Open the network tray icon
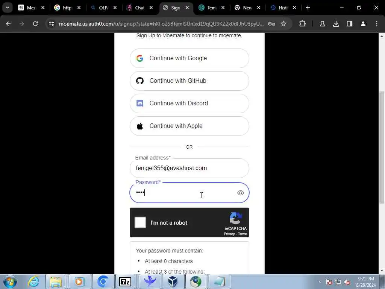Image resolution: width=385 pixels, height=289 pixels. [x=338, y=282]
